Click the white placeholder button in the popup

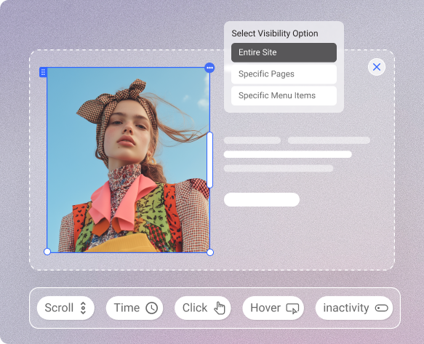[x=262, y=199]
